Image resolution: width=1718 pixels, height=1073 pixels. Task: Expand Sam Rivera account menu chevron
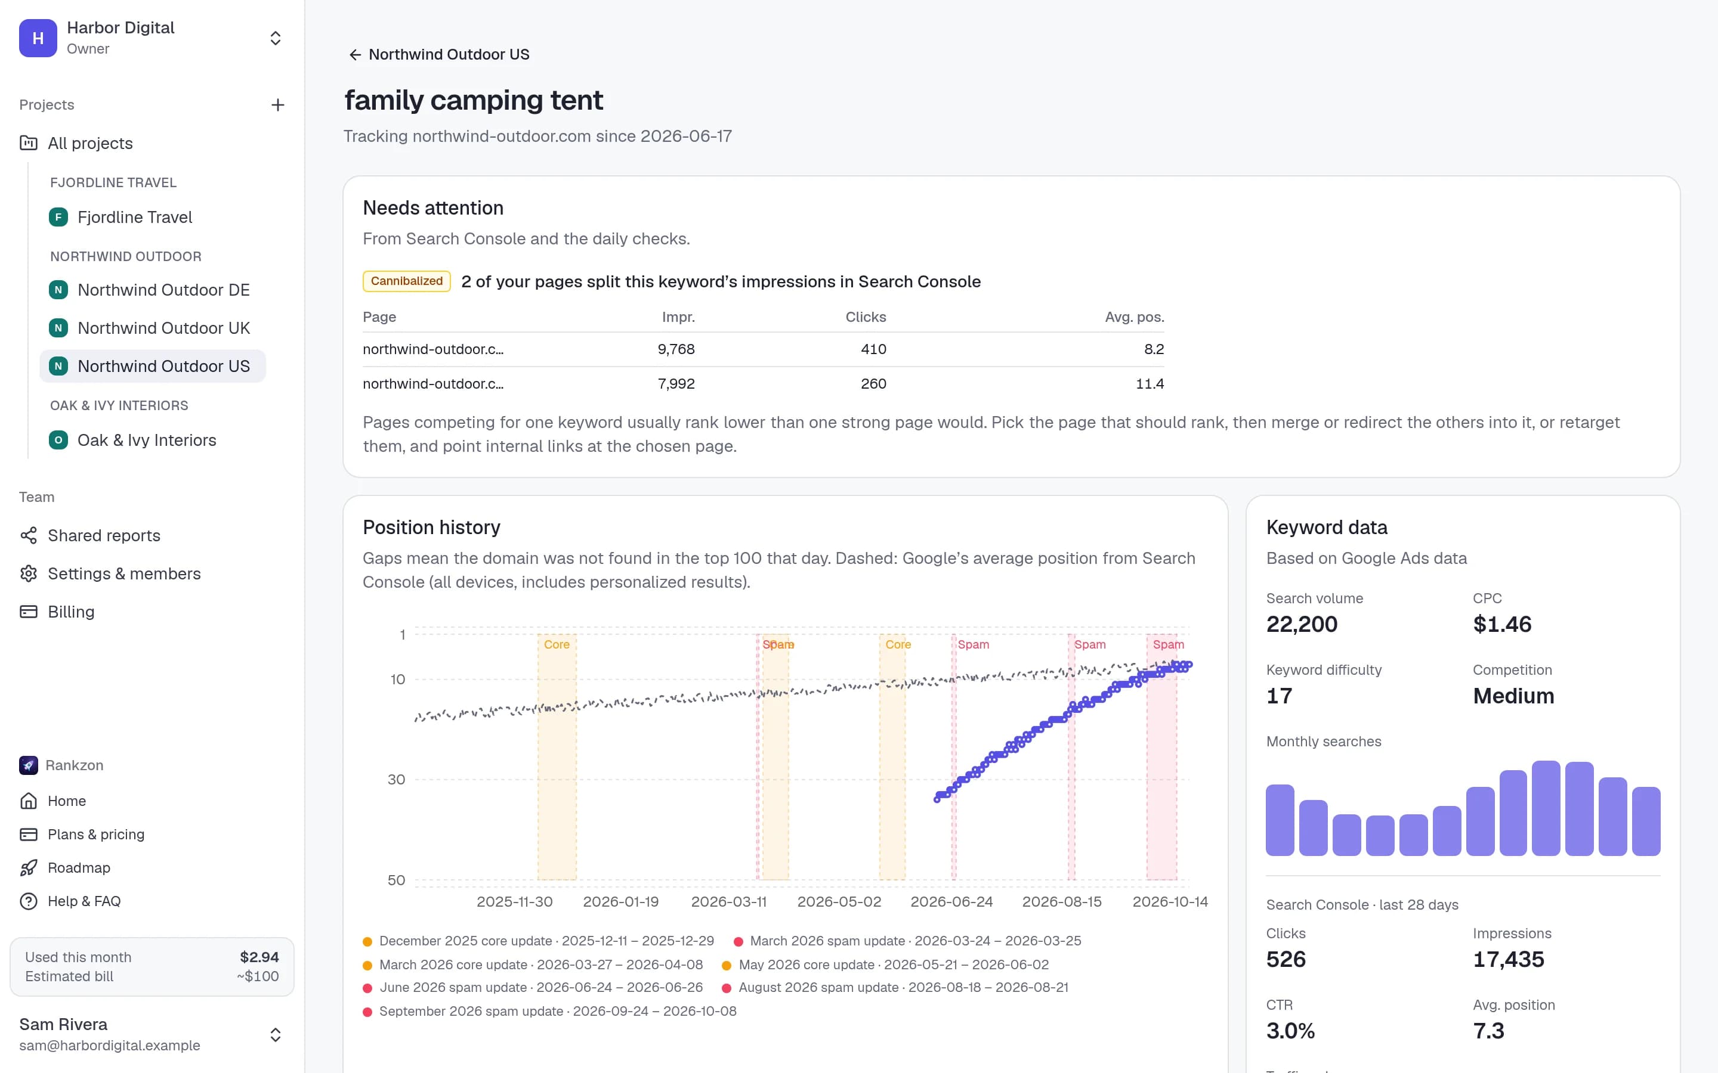276,1035
